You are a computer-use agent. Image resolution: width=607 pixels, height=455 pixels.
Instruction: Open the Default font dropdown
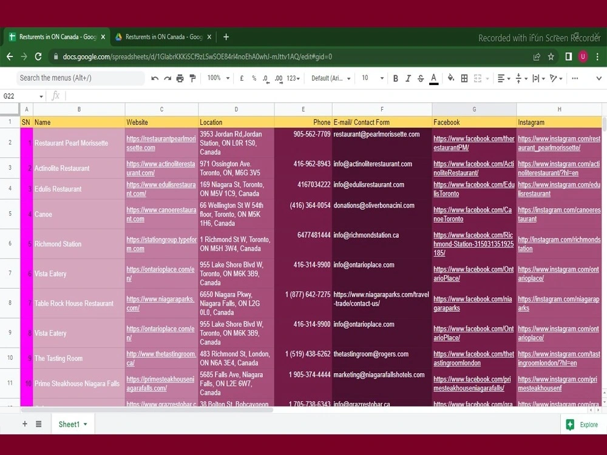(331, 78)
